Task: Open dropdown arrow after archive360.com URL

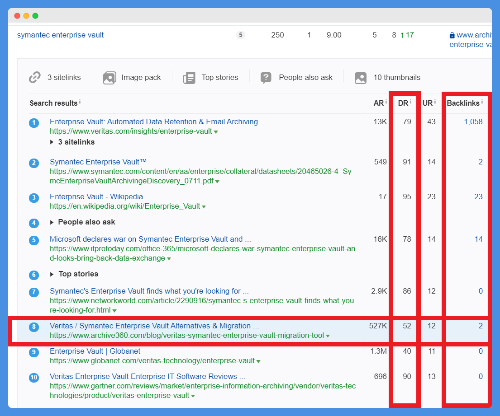Action: click(328, 336)
